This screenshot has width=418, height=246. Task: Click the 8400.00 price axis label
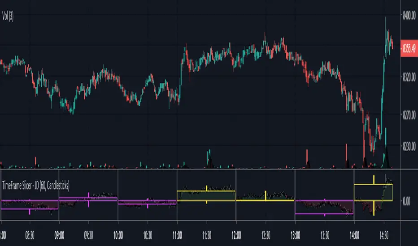[409, 15]
